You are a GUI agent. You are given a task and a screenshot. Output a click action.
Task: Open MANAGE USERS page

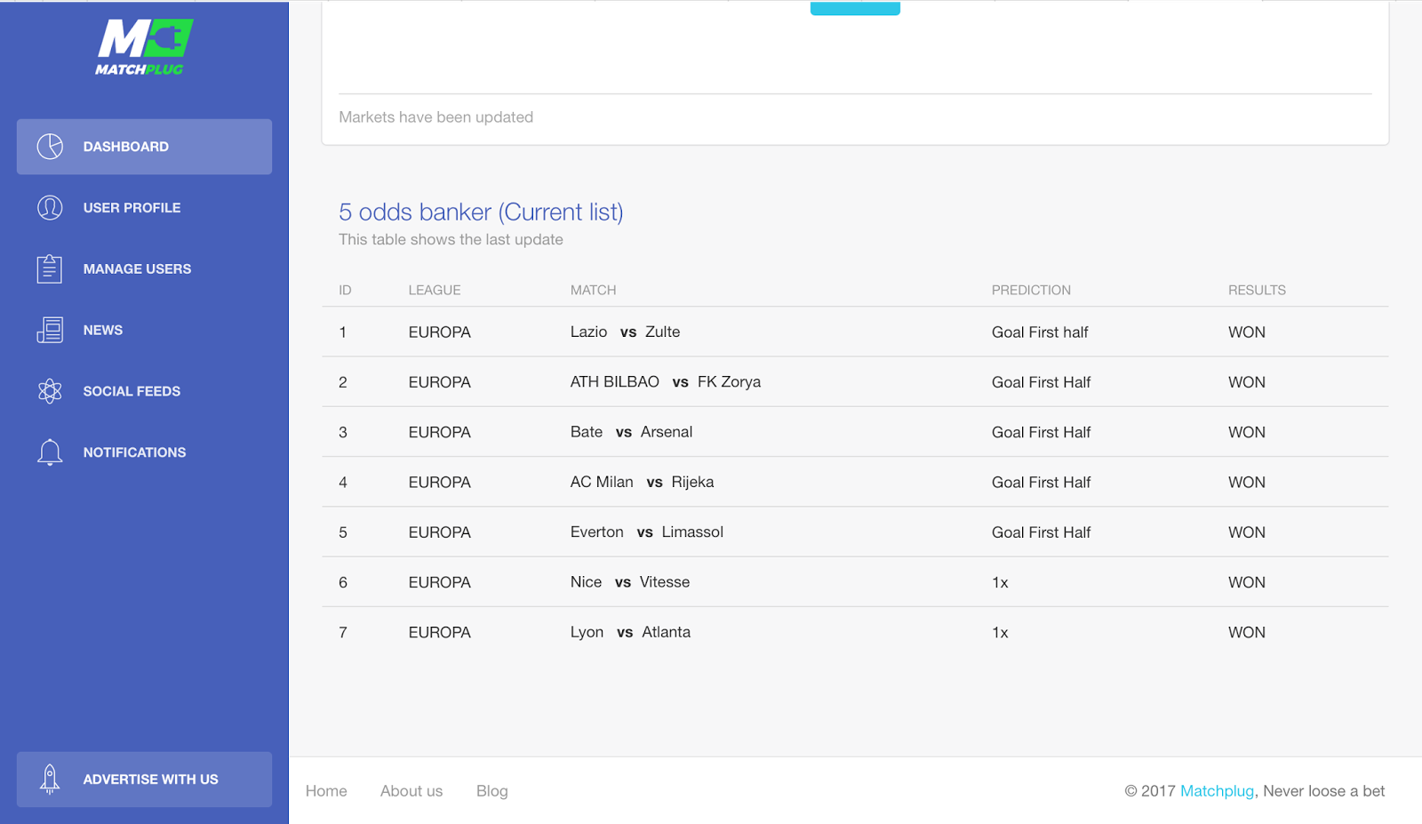[137, 268]
